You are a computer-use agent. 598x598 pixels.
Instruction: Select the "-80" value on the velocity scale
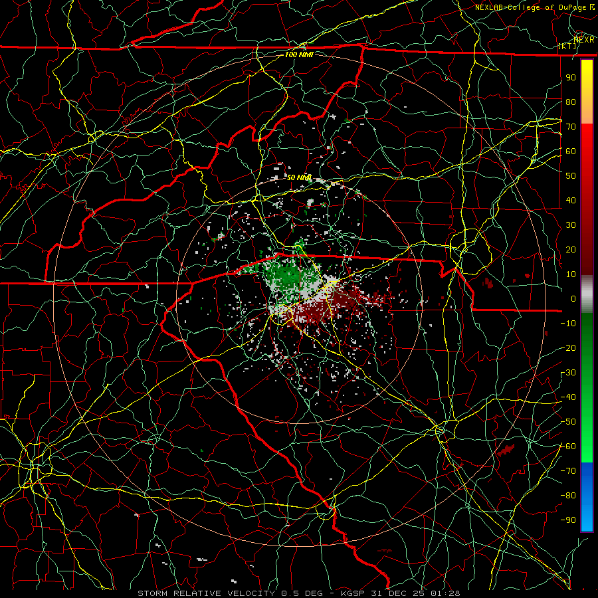click(568, 496)
